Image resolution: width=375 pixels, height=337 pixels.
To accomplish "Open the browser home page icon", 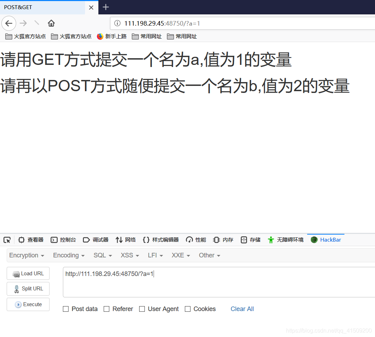I will point(51,23).
